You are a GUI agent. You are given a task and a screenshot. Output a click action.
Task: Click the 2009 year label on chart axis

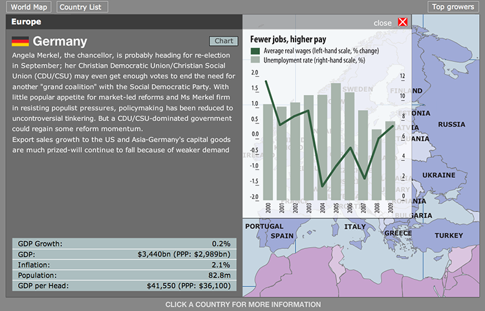(391, 208)
